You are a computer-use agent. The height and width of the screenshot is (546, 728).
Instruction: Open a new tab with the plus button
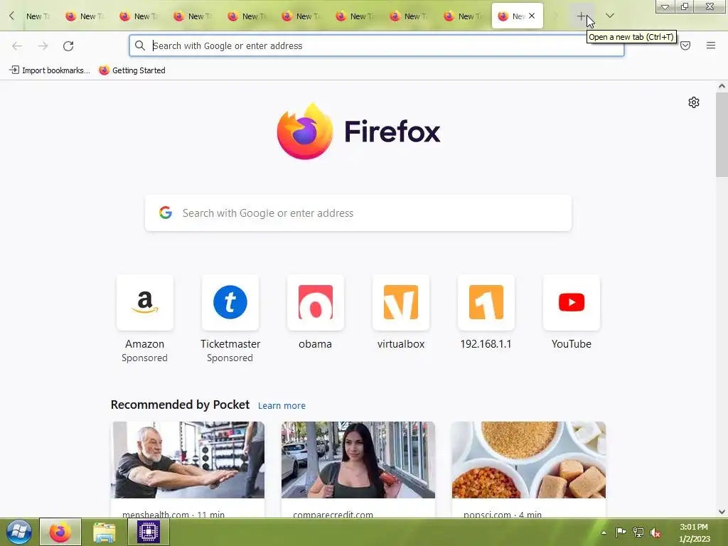tap(582, 16)
